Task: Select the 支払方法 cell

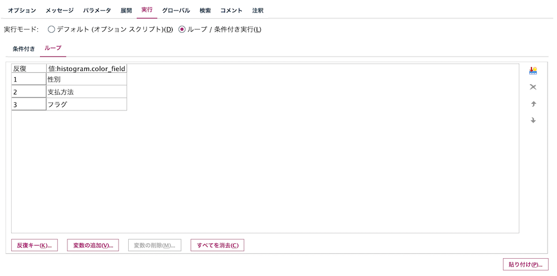Action: (x=87, y=92)
